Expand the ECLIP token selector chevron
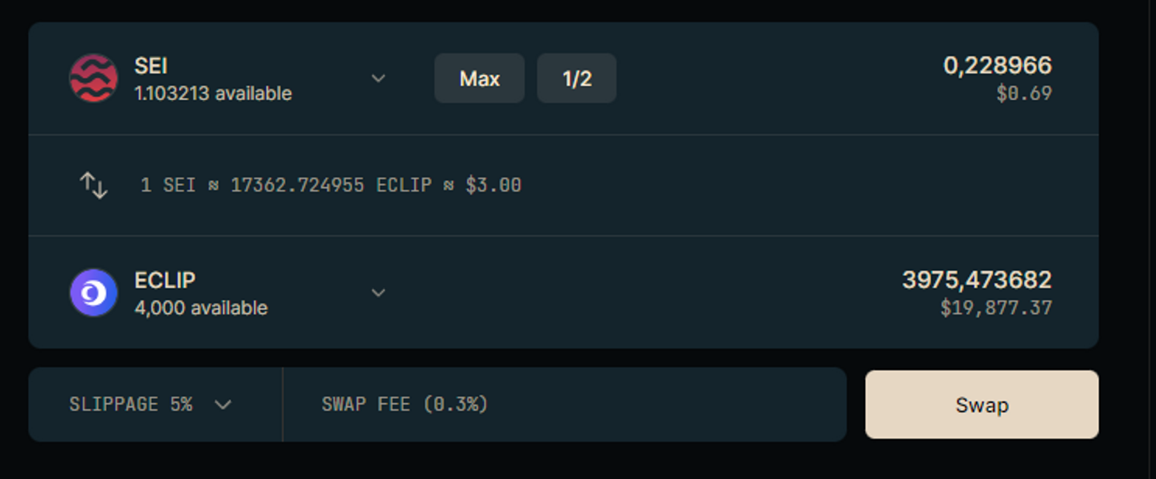The image size is (1156, 479). pos(378,293)
